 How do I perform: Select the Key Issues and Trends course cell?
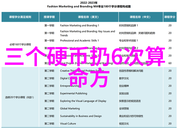point(87,33)
